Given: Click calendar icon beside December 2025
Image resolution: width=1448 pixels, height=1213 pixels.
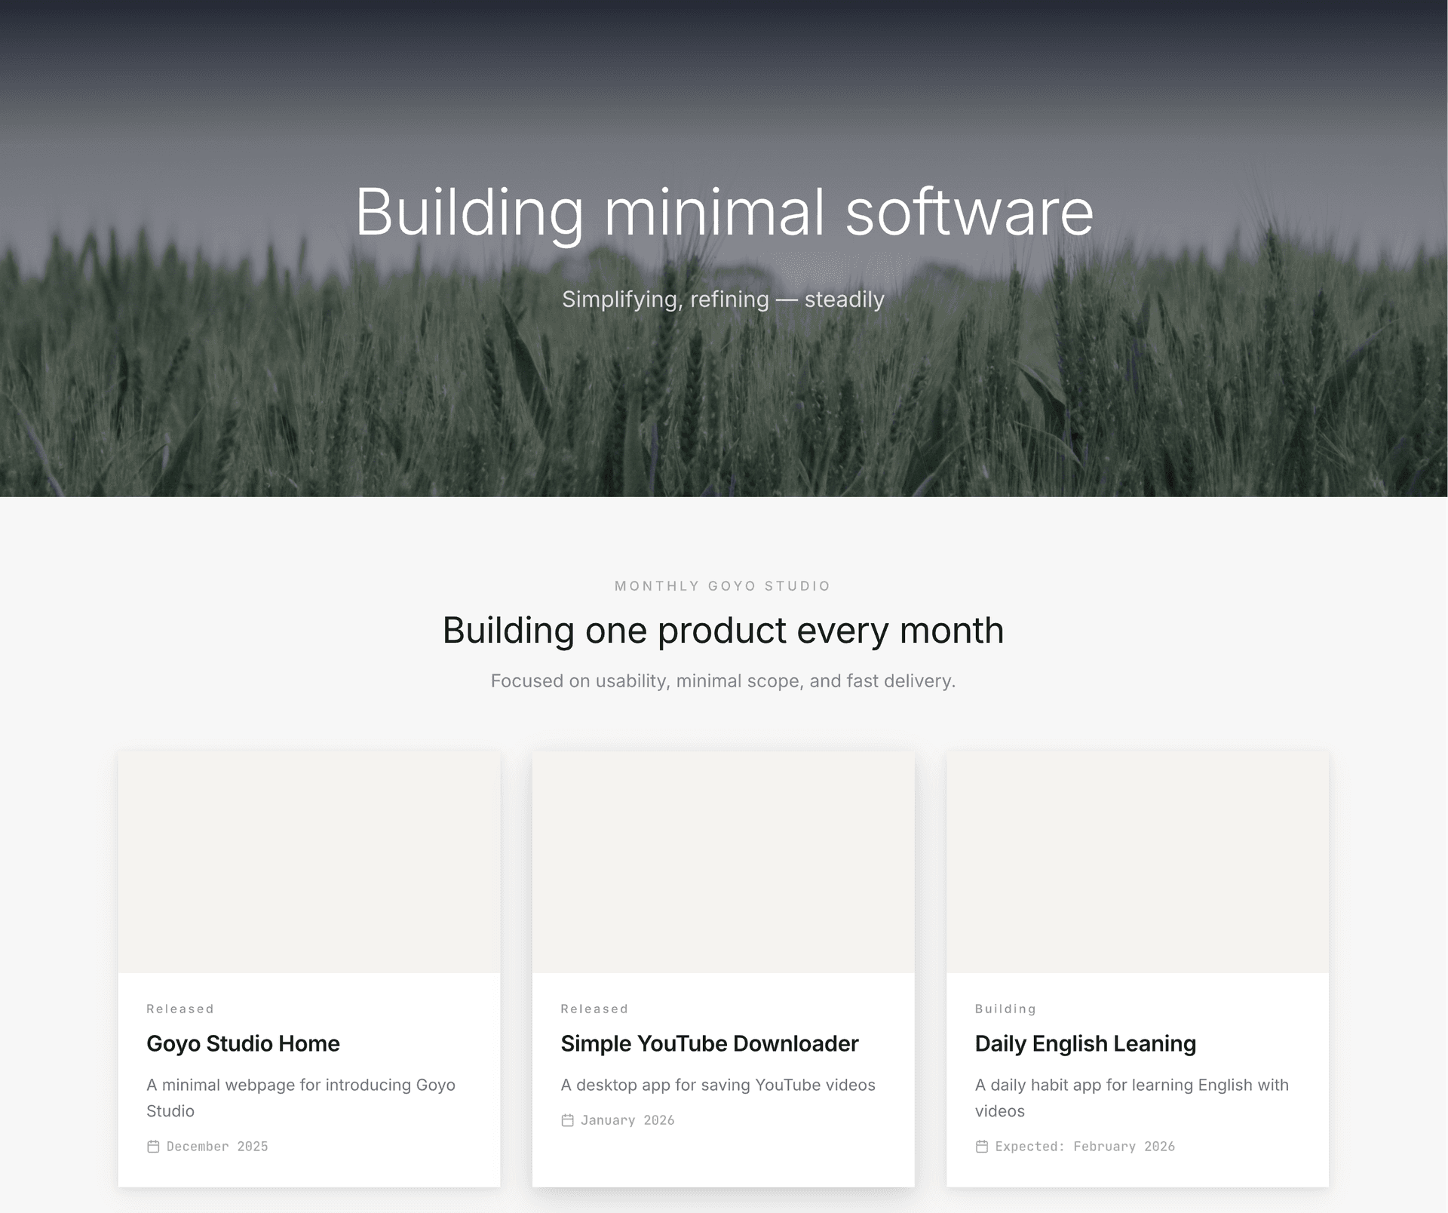Looking at the screenshot, I should tap(153, 1147).
